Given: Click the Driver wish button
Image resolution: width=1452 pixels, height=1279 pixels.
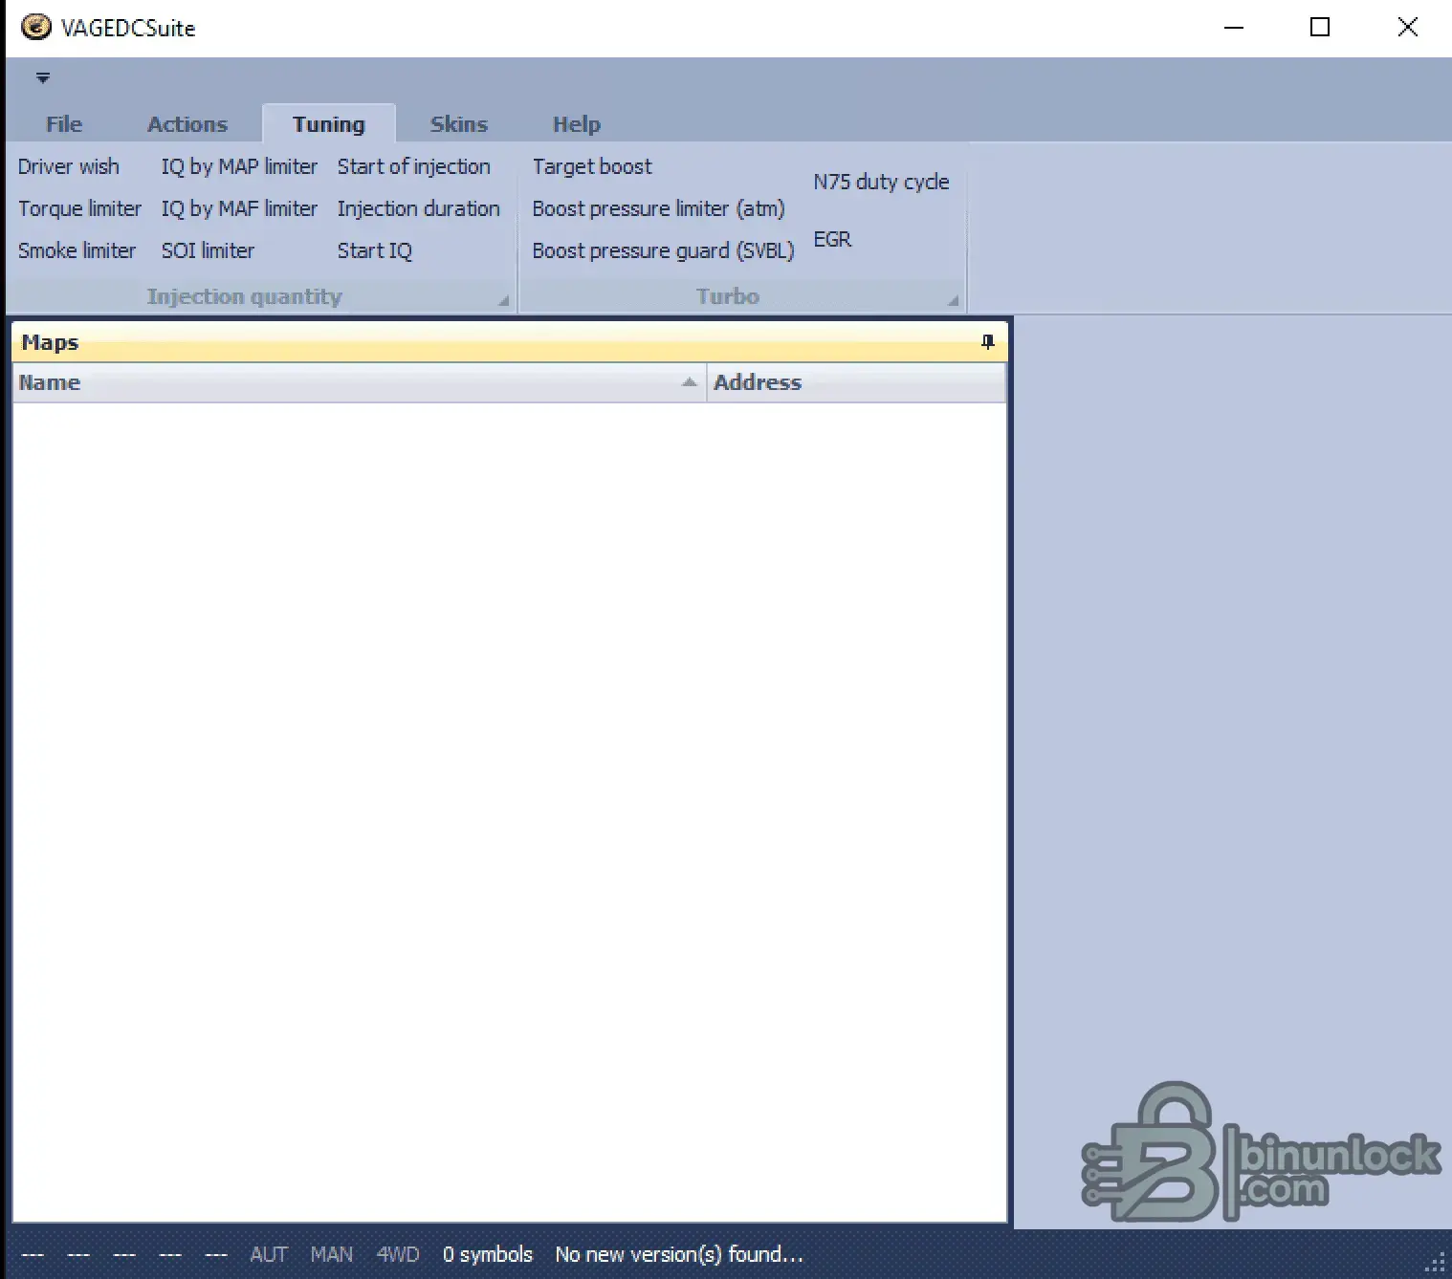Looking at the screenshot, I should click(69, 166).
